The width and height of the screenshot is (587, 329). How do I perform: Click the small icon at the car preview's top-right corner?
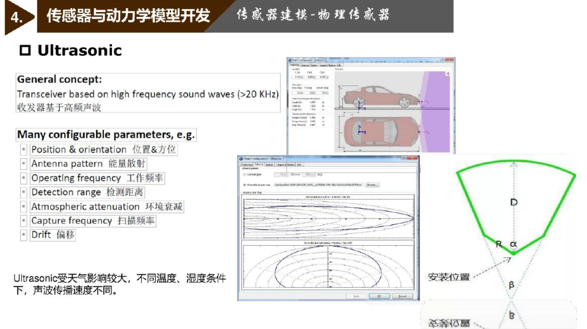pyautogui.click(x=447, y=74)
